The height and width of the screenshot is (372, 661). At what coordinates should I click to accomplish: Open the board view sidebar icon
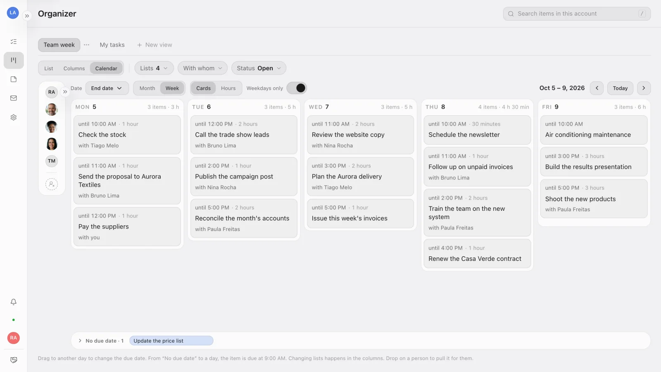pos(14,60)
